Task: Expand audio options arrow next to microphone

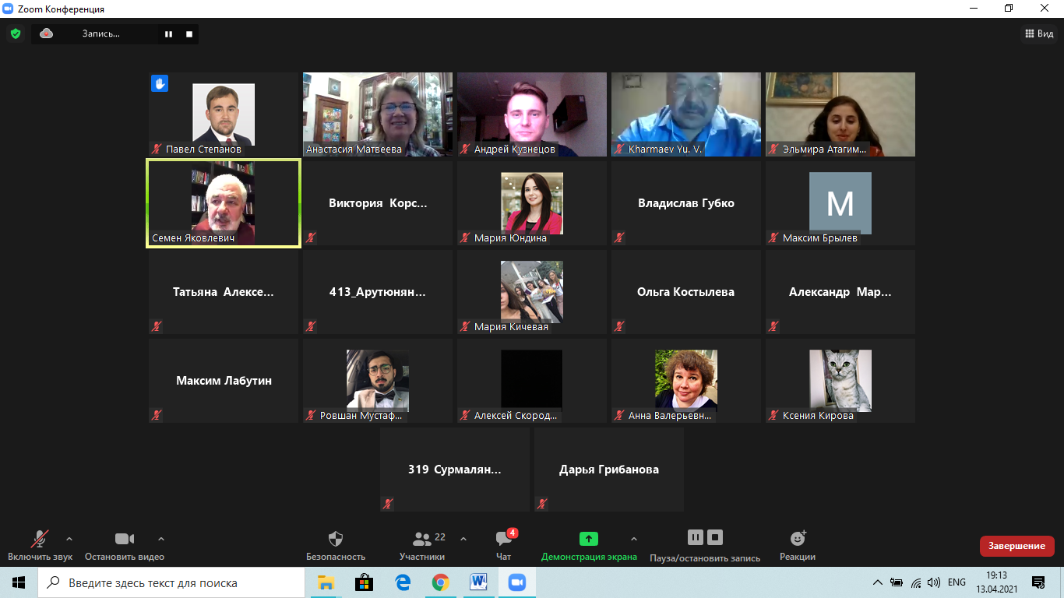Action: 69,538
